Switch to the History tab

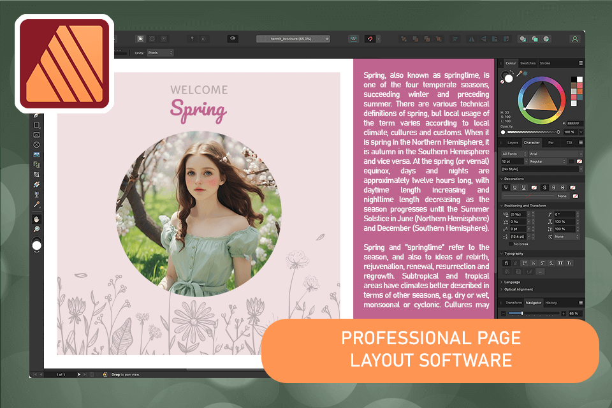[x=551, y=303]
